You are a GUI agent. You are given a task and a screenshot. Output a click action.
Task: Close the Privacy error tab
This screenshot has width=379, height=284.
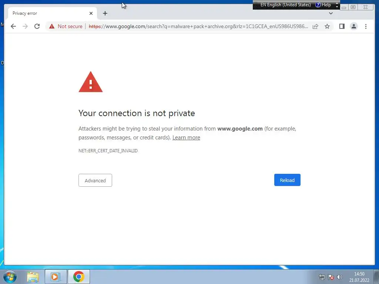91,13
